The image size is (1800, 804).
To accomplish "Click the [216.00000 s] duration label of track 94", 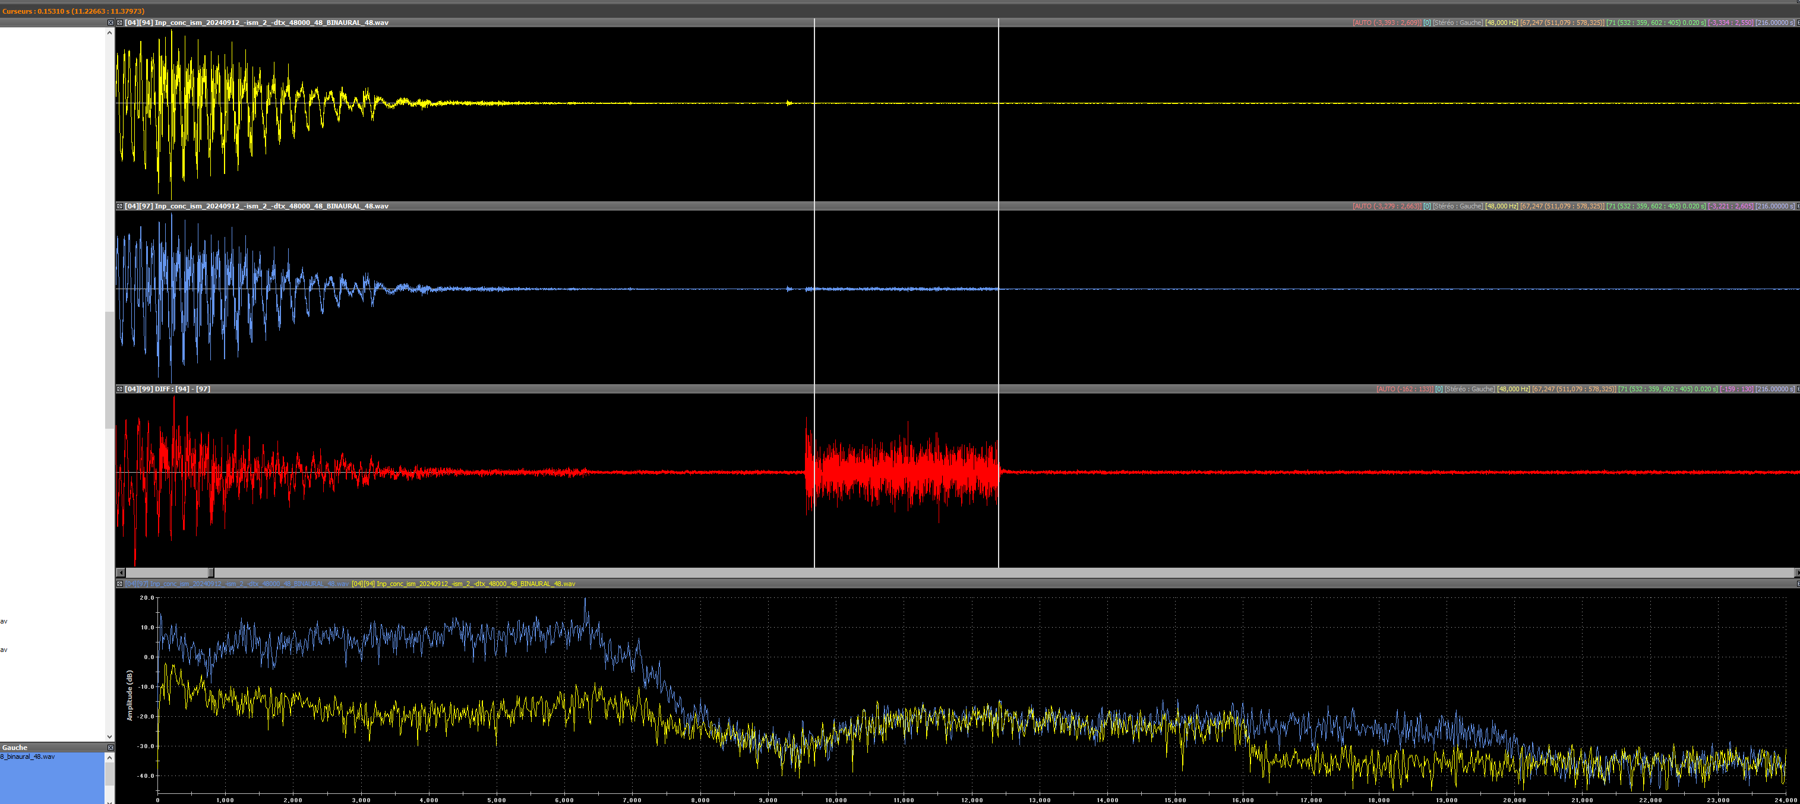I will pyautogui.click(x=1774, y=23).
